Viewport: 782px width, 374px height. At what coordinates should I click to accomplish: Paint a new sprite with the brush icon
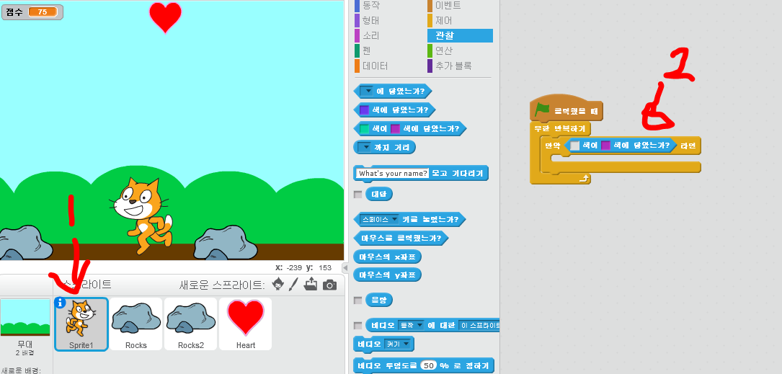click(294, 284)
